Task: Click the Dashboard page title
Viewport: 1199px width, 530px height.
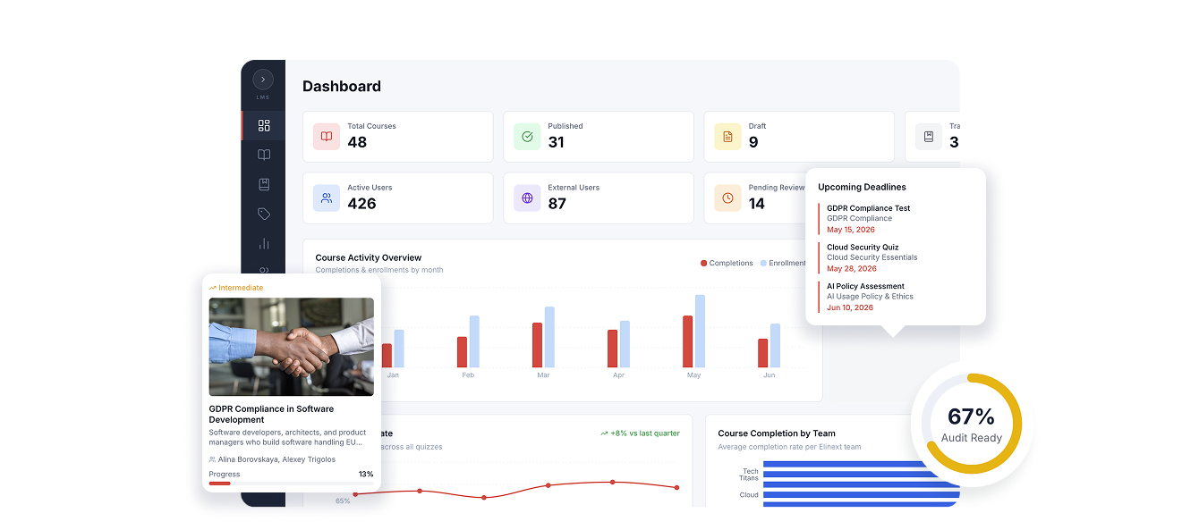Action: coord(342,87)
